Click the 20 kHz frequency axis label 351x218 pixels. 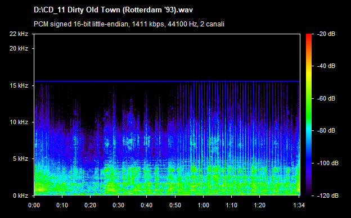(x=19, y=48)
